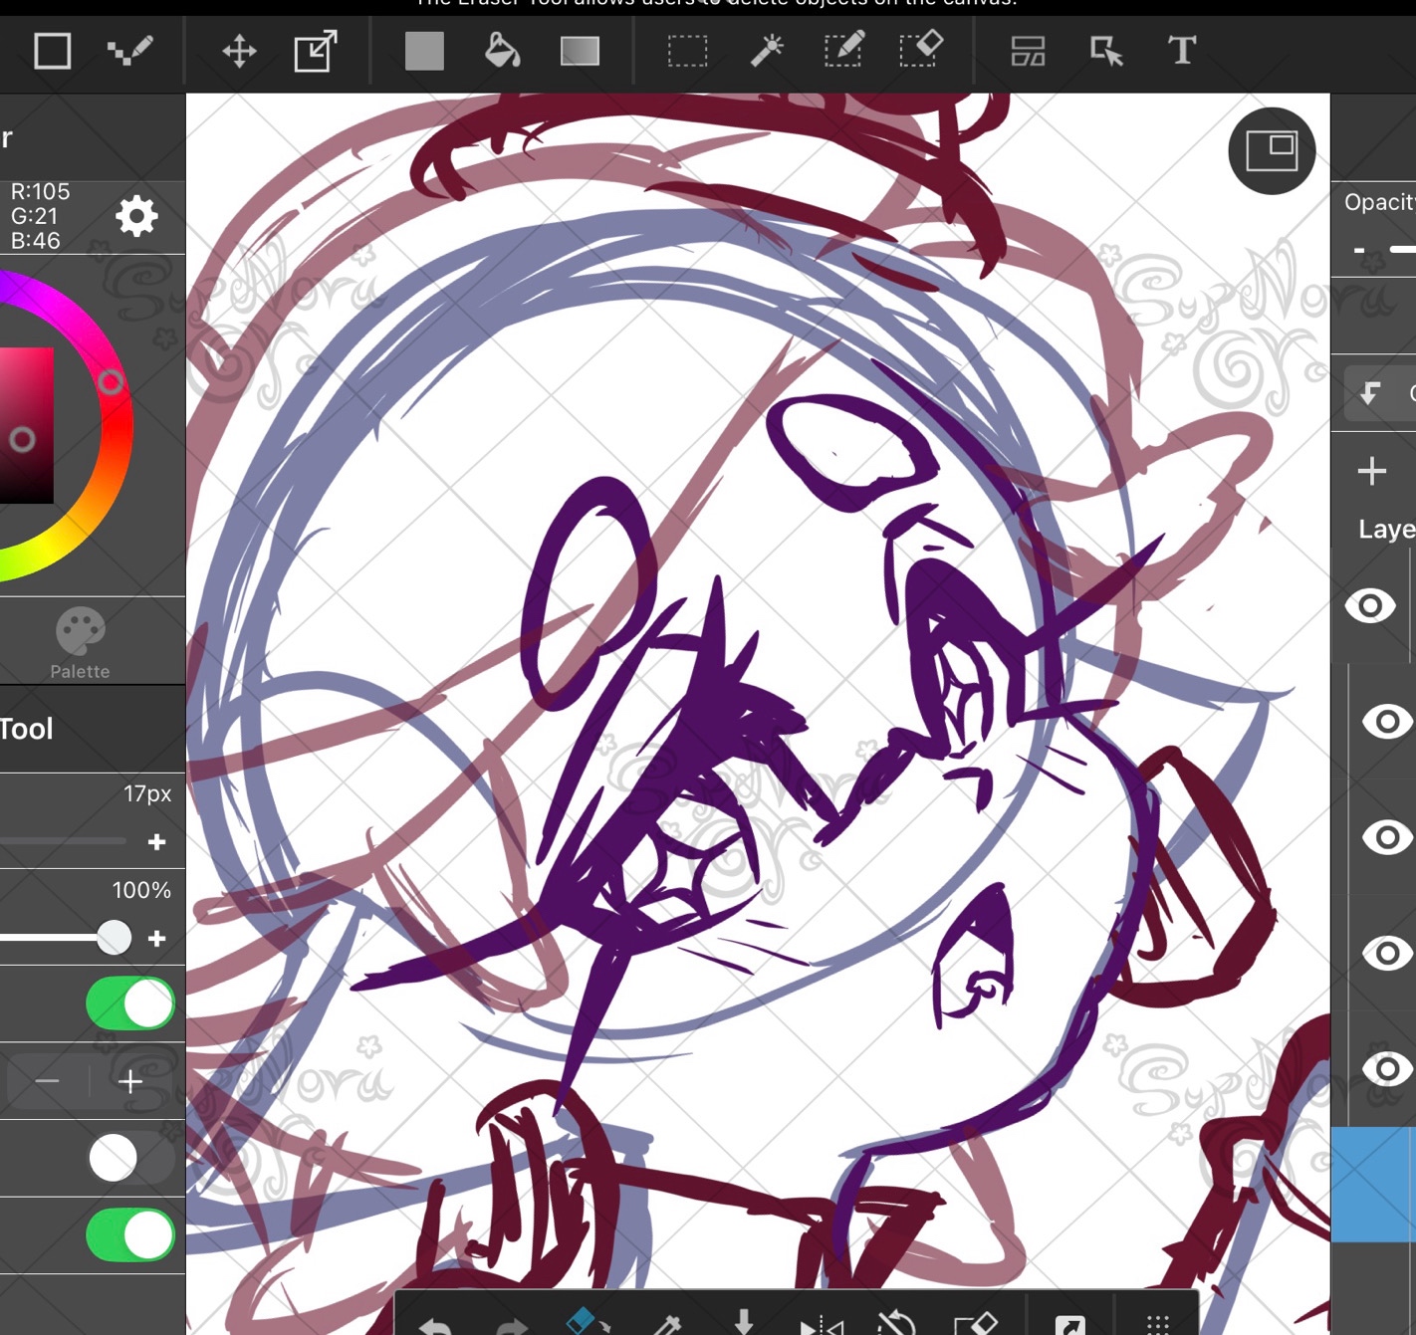Click the eyedropper icon in bottom bar
Image resolution: width=1416 pixels, height=1335 pixels.
click(x=665, y=1324)
